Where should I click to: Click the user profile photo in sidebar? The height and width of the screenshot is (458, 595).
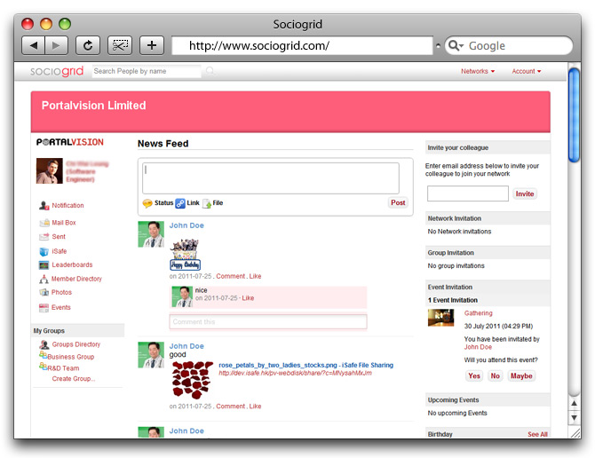(50, 171)
